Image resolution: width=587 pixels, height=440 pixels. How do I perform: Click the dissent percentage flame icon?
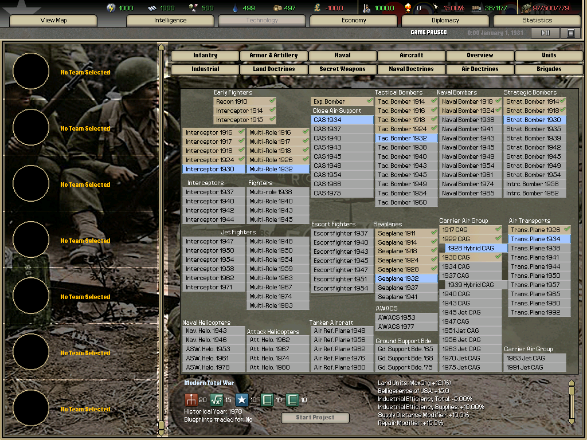tap(408, 8)
